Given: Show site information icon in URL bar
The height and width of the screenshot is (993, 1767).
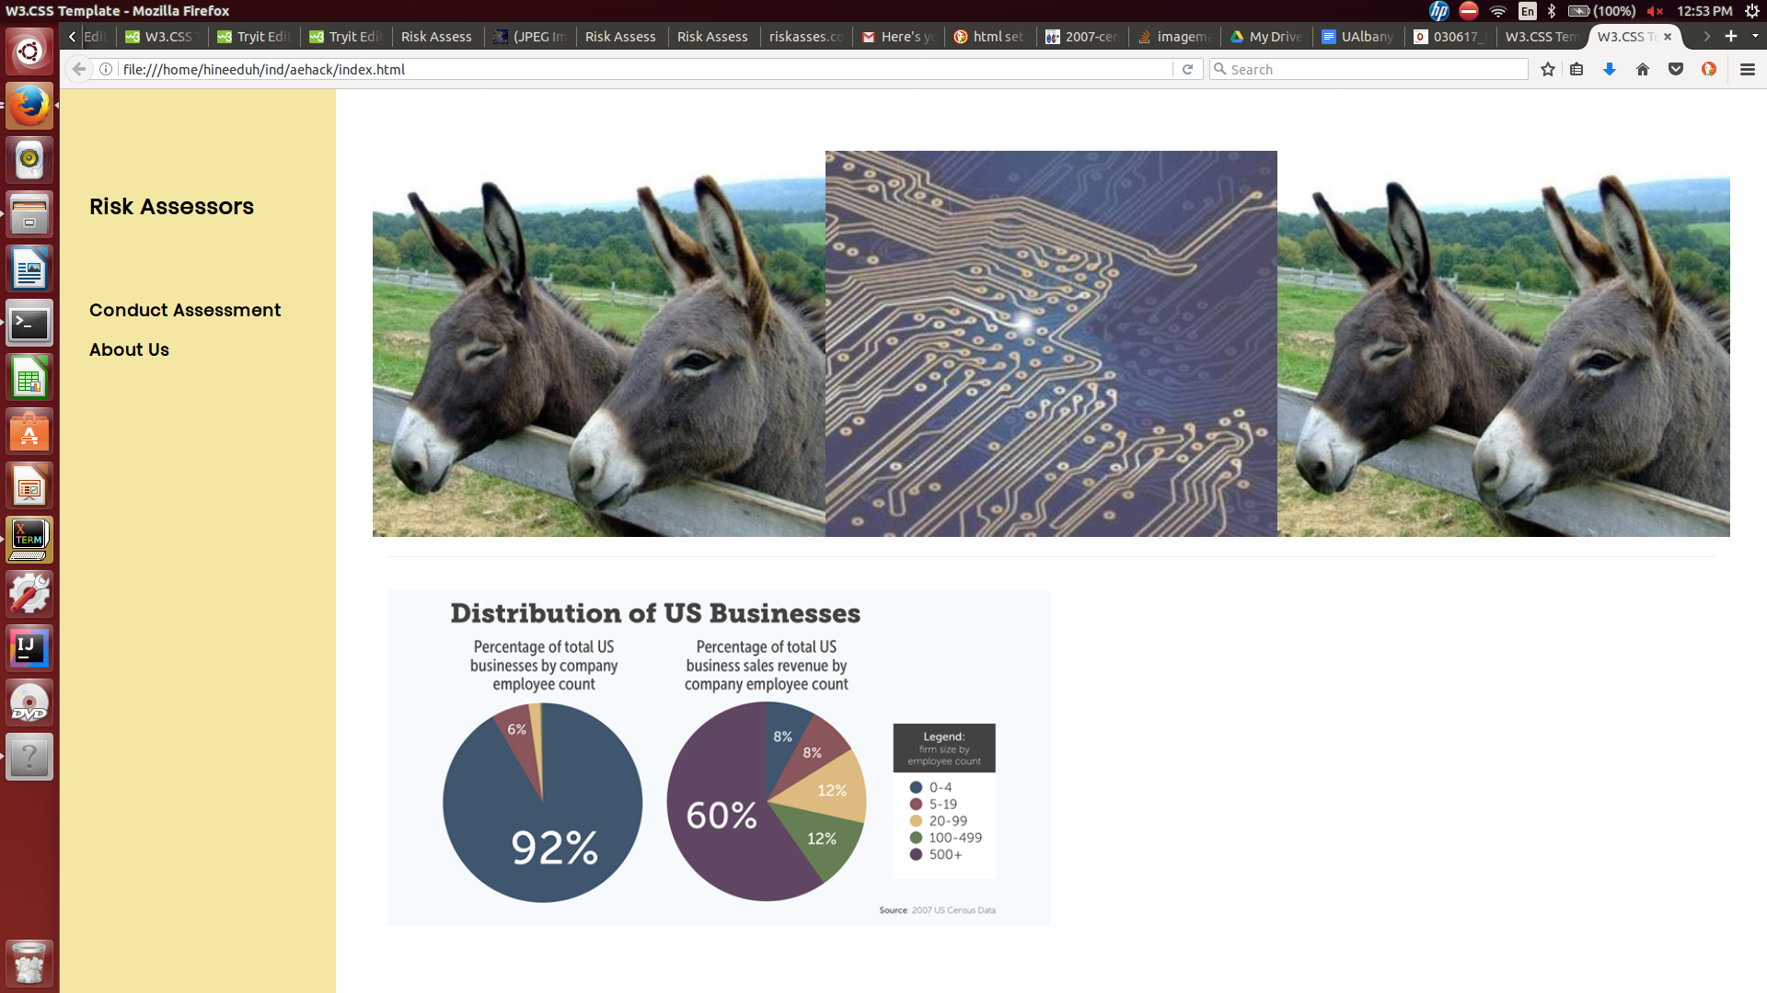Looking at the screenshot, I should [x=107, y=69].
